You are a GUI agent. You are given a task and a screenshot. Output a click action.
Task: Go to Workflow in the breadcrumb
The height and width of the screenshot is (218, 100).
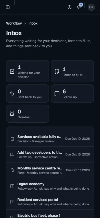14,23
